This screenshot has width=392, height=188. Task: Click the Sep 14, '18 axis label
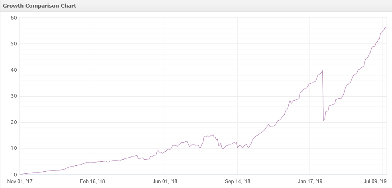coord(237,181)
